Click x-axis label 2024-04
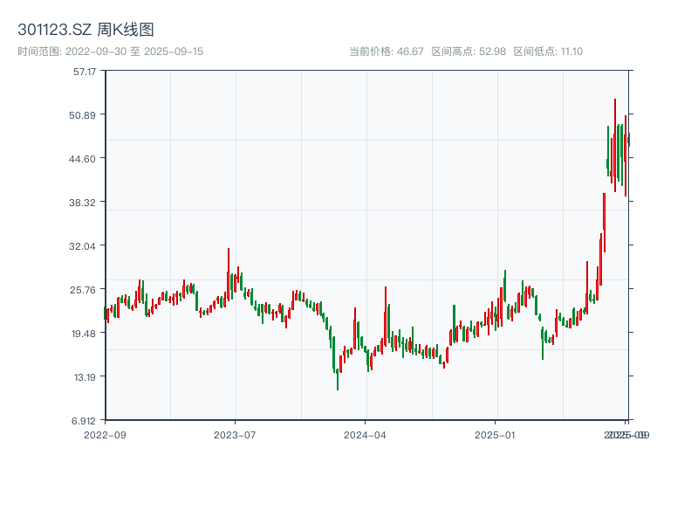 [365, 435]
